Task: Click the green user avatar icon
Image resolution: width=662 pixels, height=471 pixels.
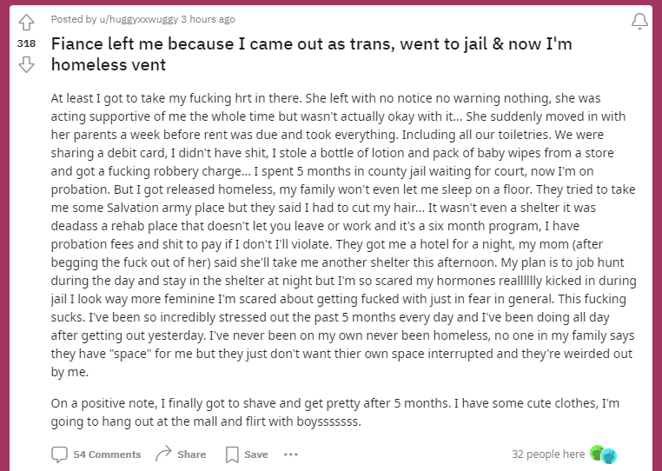Action: click(x=597, y=453)
